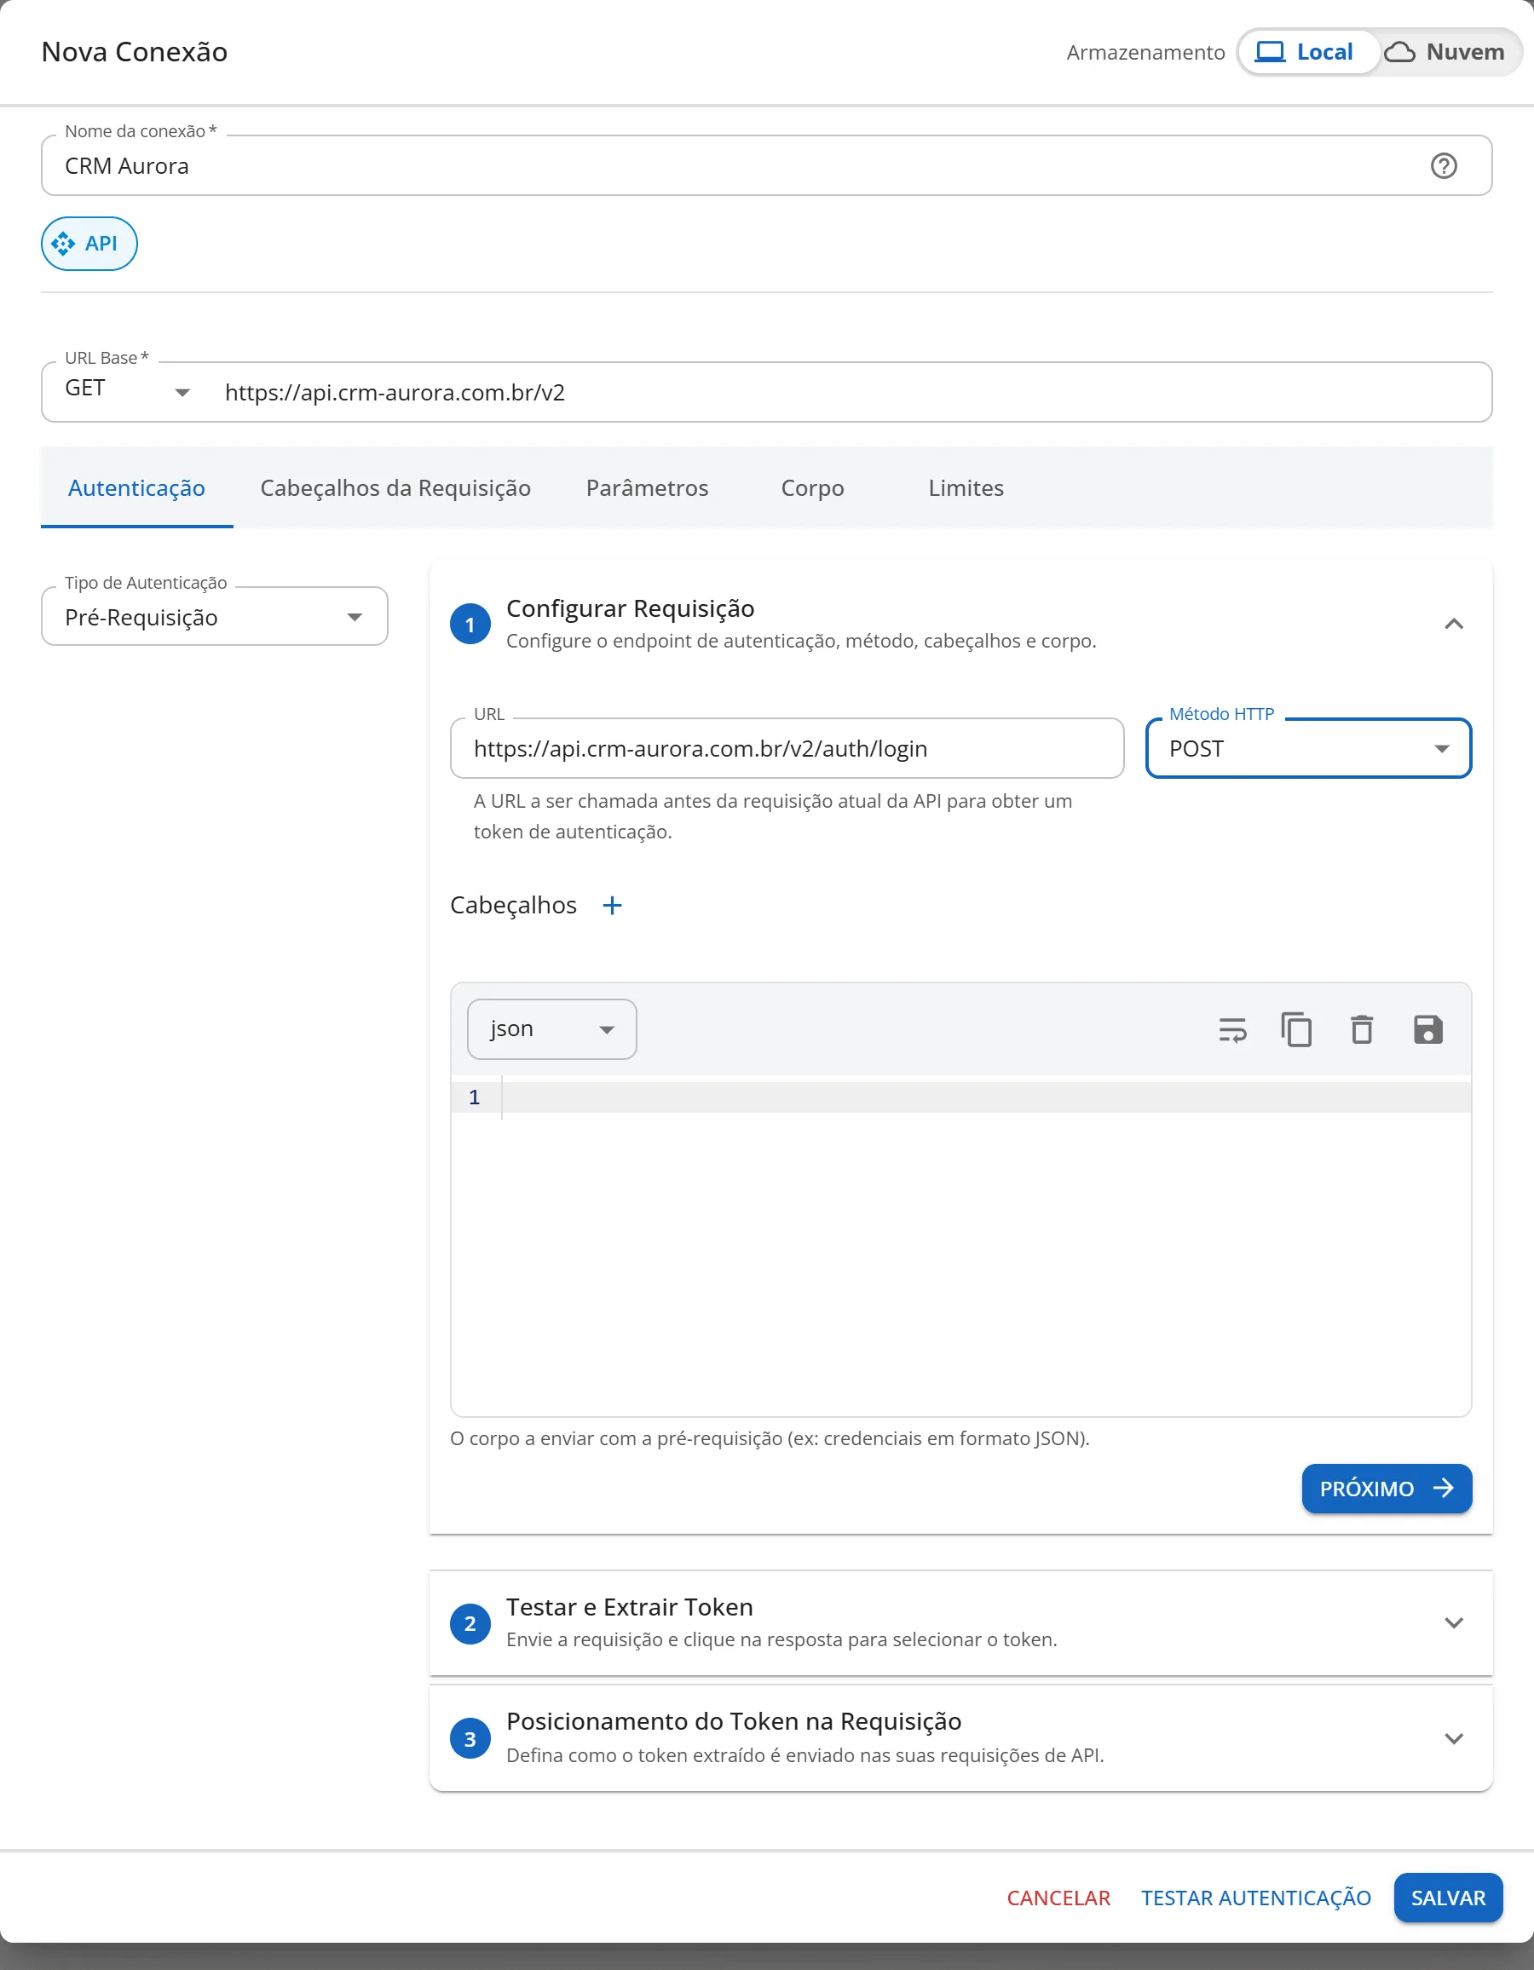
Task: Click the auth login URL field
Action: (787, 749)
